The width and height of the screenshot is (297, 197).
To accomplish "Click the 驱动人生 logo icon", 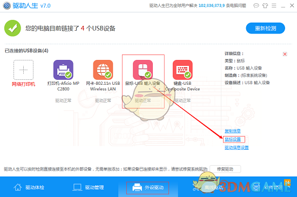I will (7, 6).
